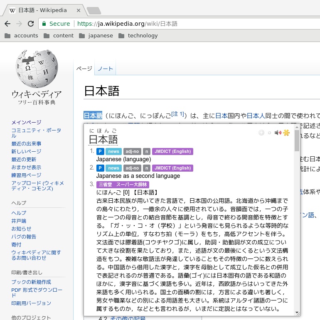Click the にほん-ご [0] 【日本語】 entry line
This screenshot has height=320, width=320.
(127, 192)
